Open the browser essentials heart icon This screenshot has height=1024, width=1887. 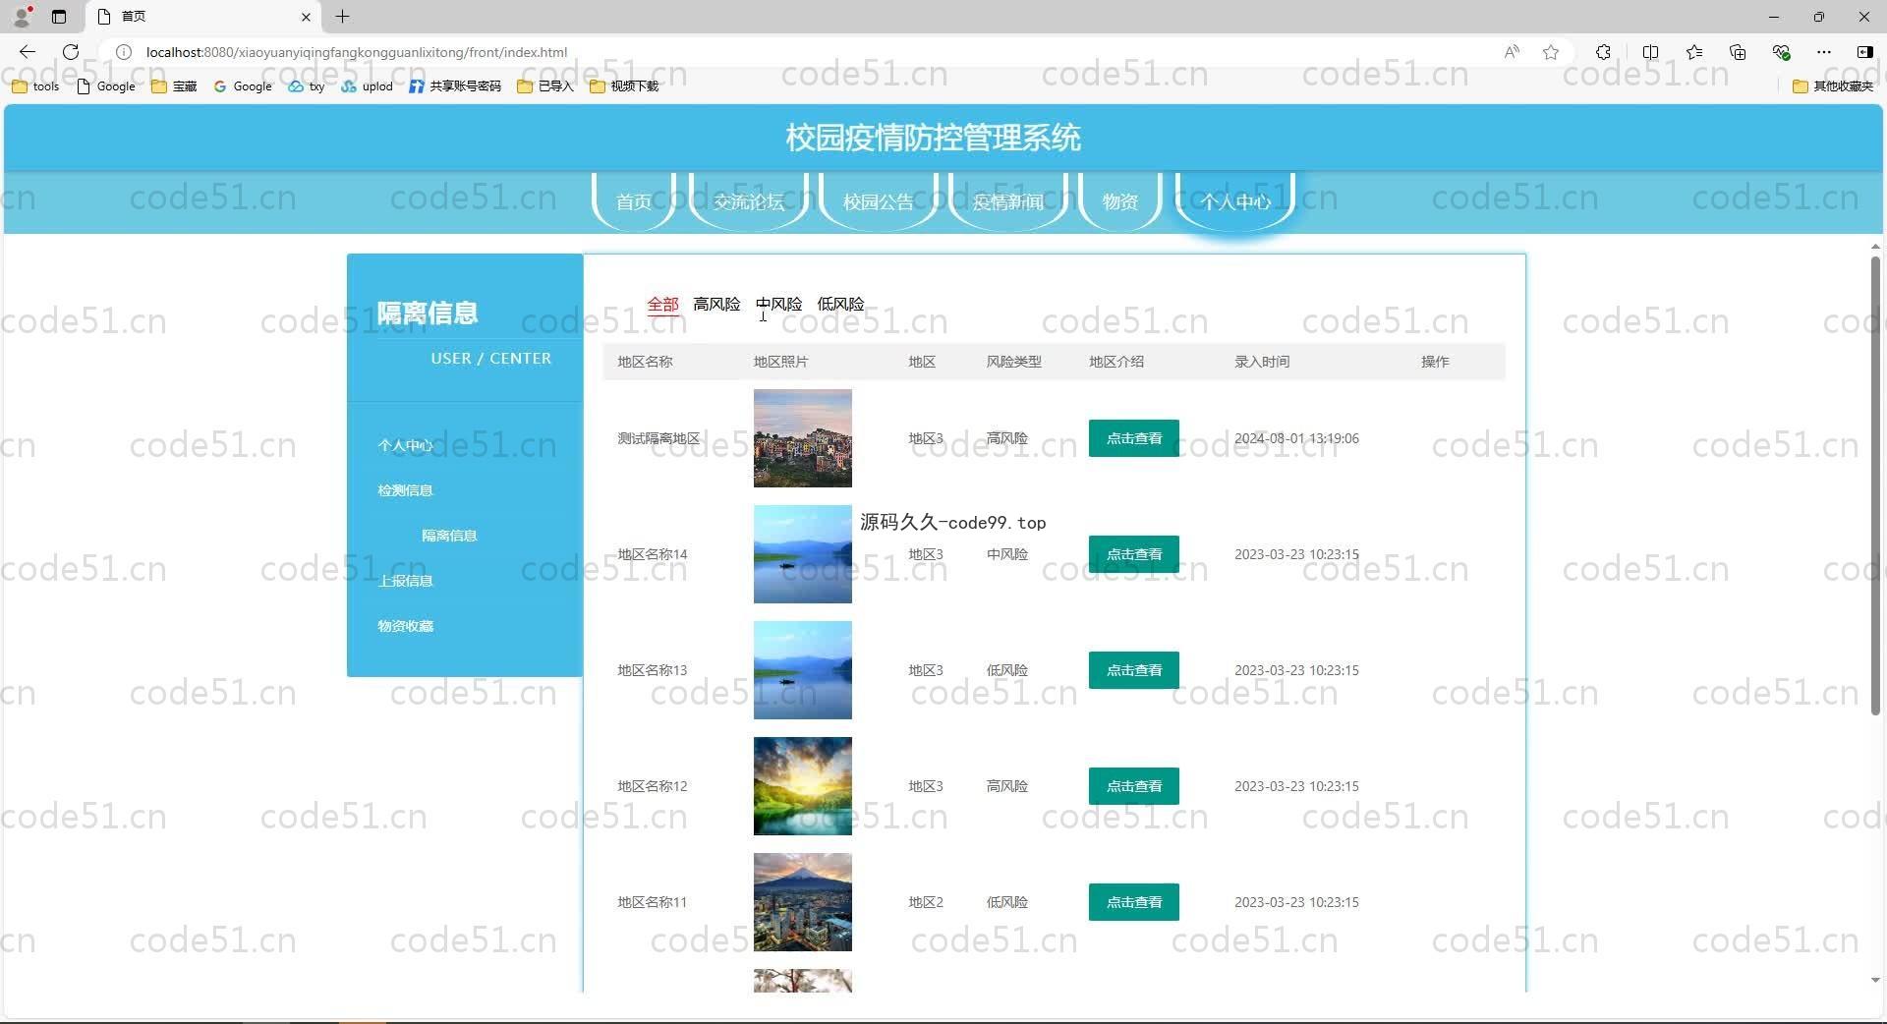pyautogui.click(x=1781, y=52)
